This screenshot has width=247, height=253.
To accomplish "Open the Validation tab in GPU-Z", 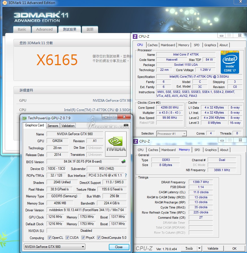I will click(68, 126).
